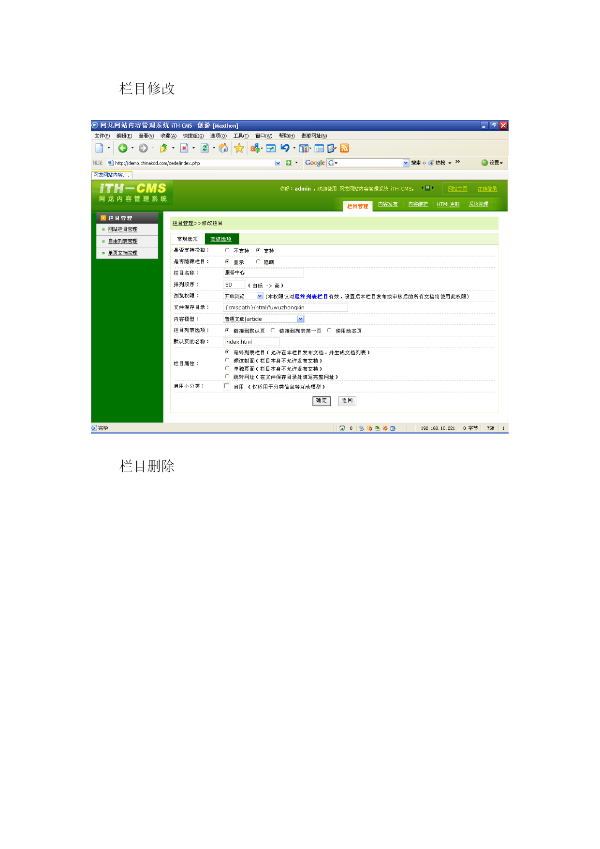Click the Up-level folder arrow icon

click(163, 148)
